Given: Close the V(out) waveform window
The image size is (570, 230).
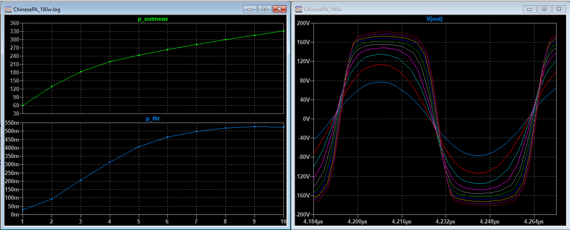Looking at the screenshot, I should (559, 9).
